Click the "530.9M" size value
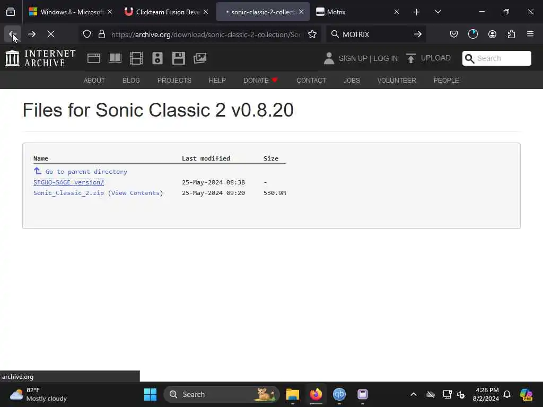 (275, 193)
